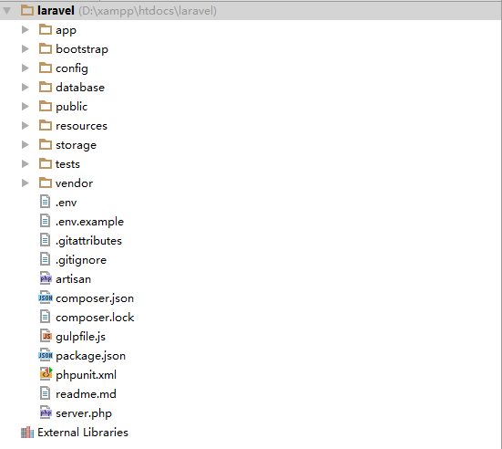Expand the config folder arrow
The height and width of the screenshot is (449, 502).
[x=25, y=68]
